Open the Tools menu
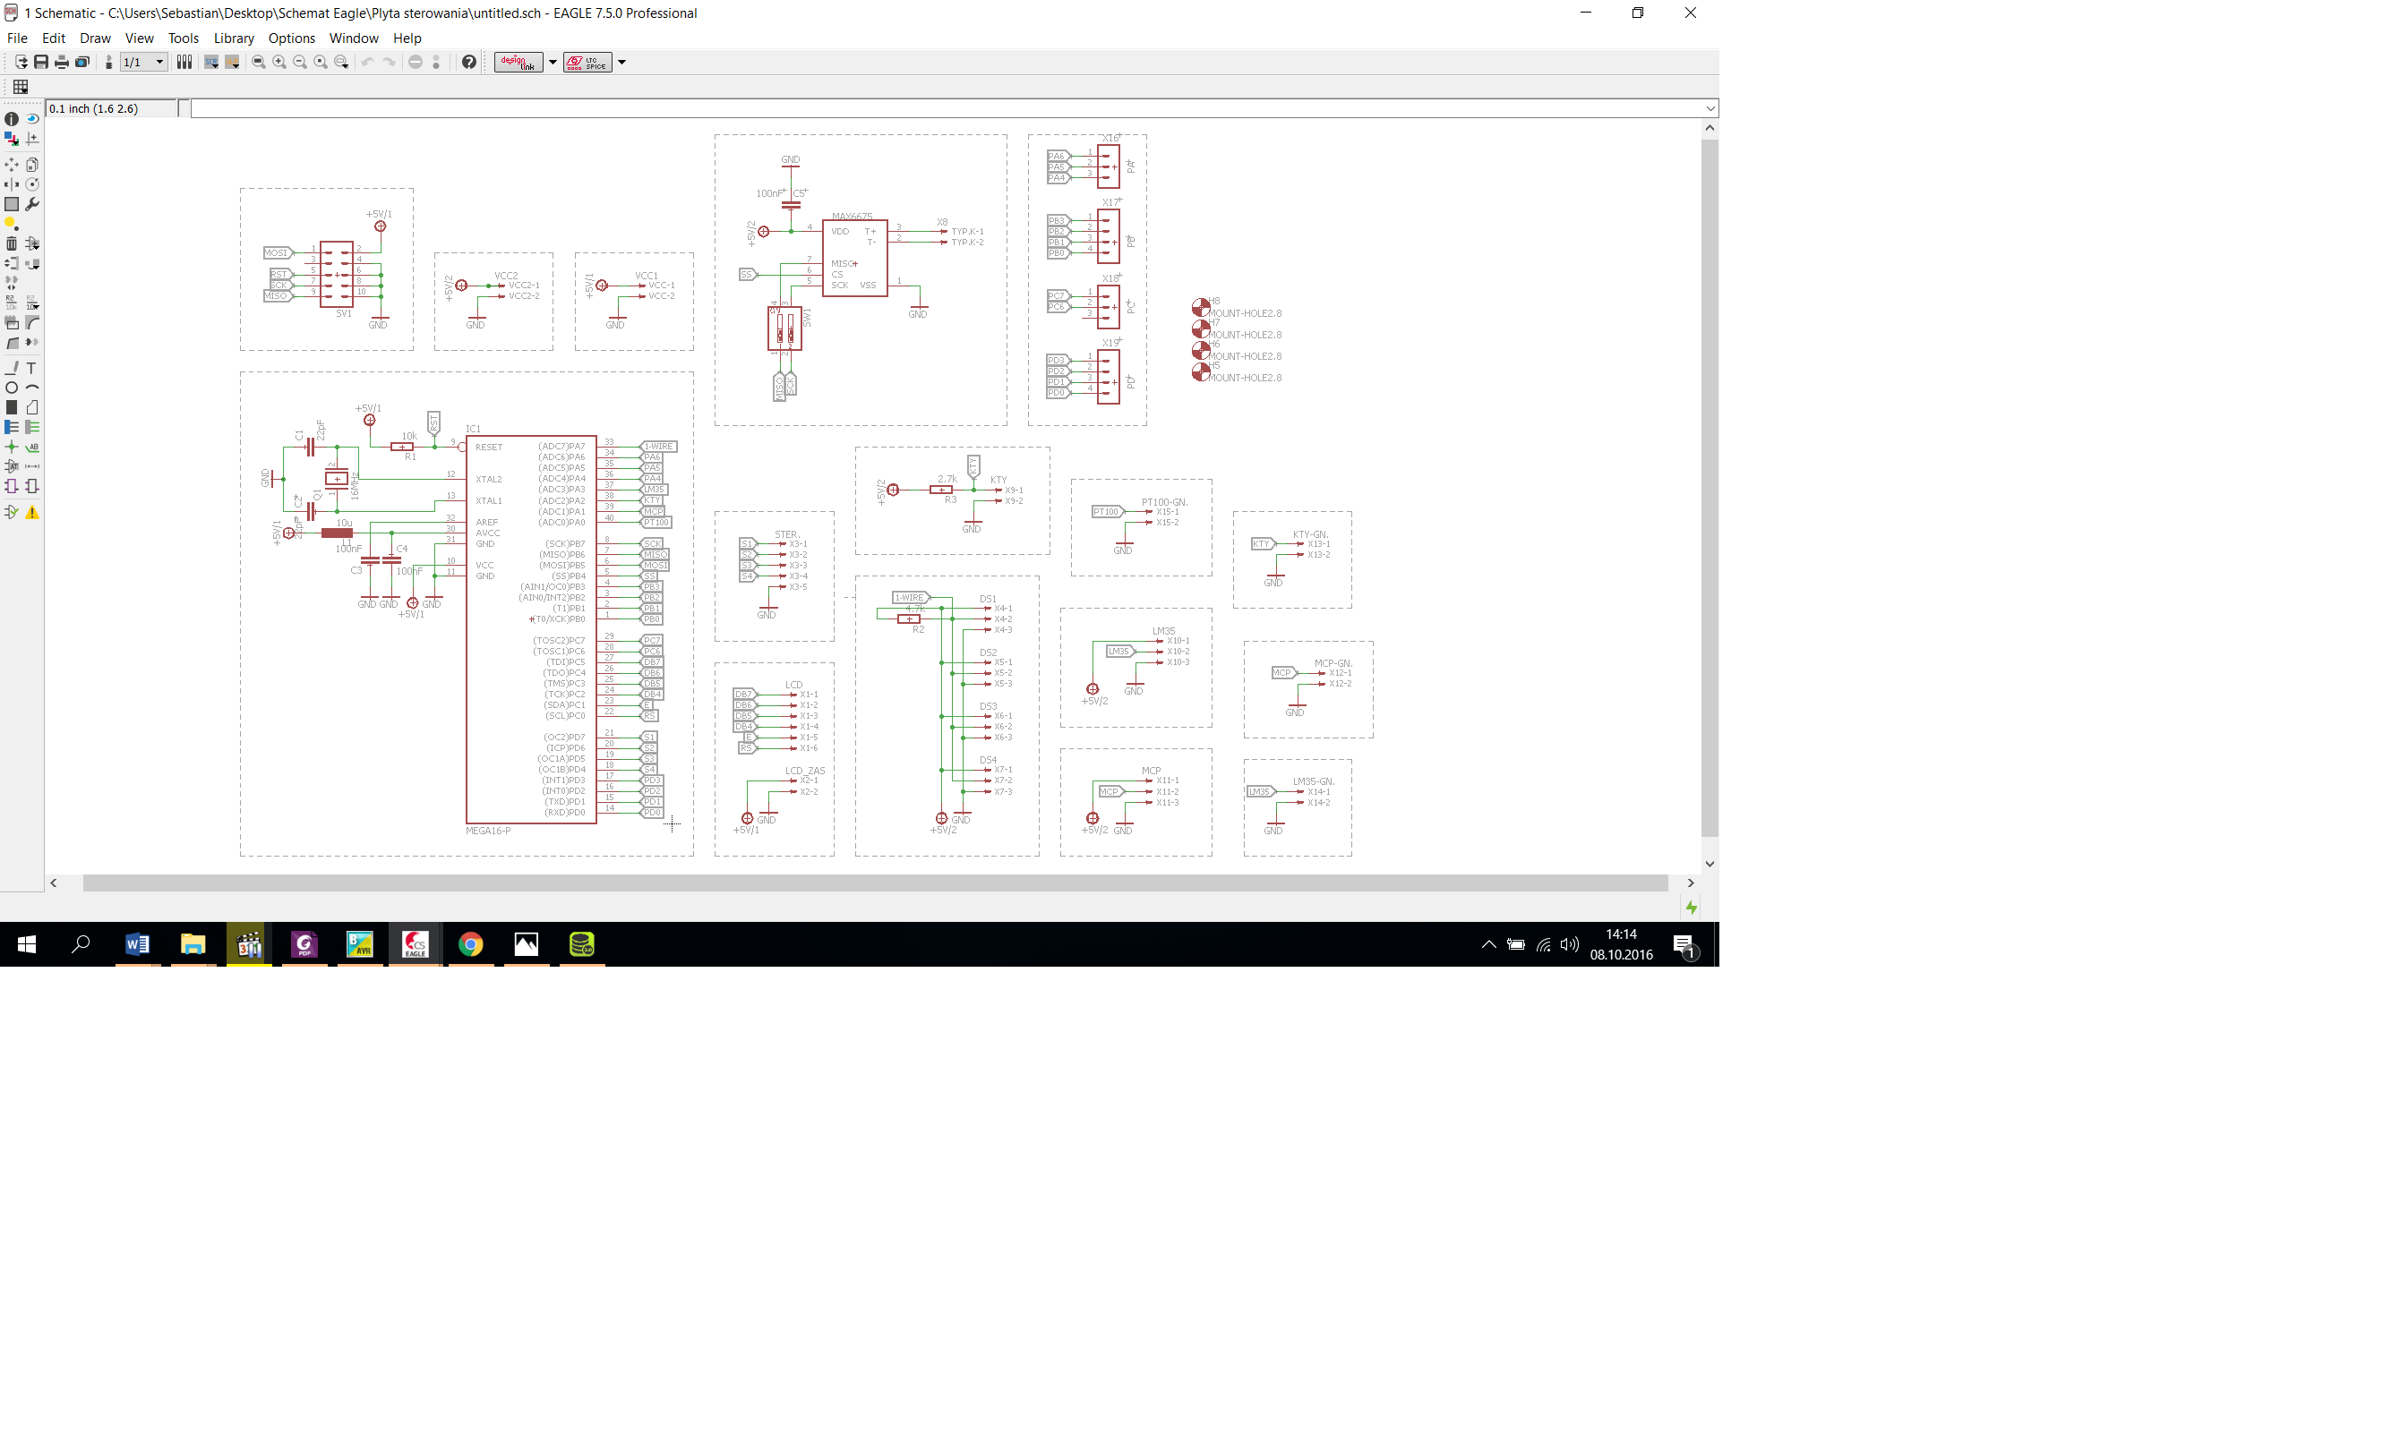The width and height of the screenshot is (2391, 1450). click(x=183, y=38)
